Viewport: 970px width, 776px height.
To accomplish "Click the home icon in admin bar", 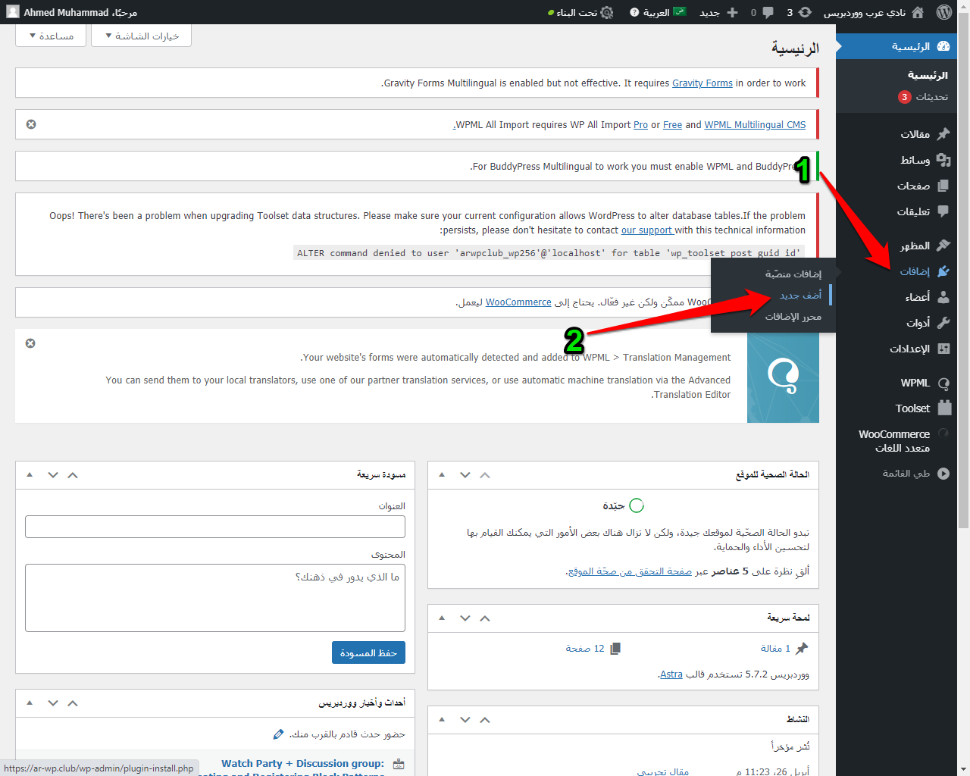I will click(x=918, y=12).
